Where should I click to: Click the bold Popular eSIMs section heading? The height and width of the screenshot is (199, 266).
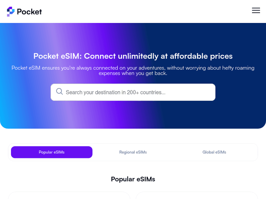point(133,179)
